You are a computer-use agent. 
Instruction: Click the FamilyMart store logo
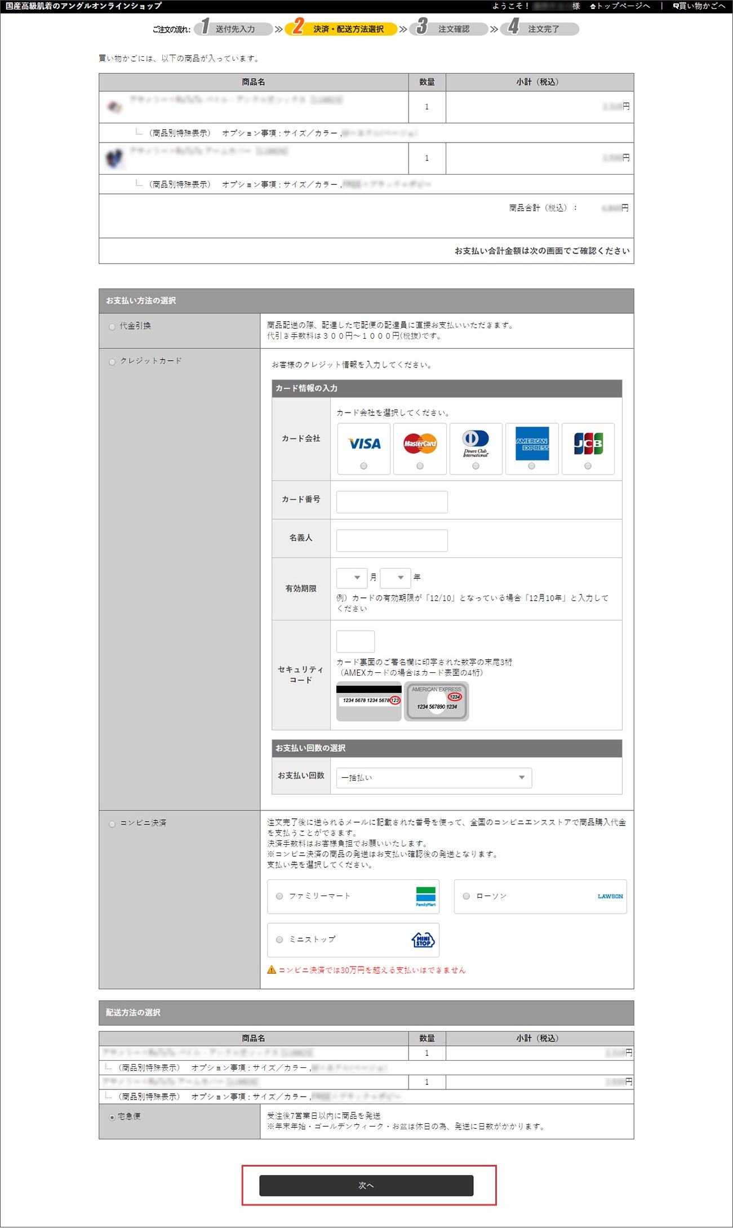[x=425, y=896]
